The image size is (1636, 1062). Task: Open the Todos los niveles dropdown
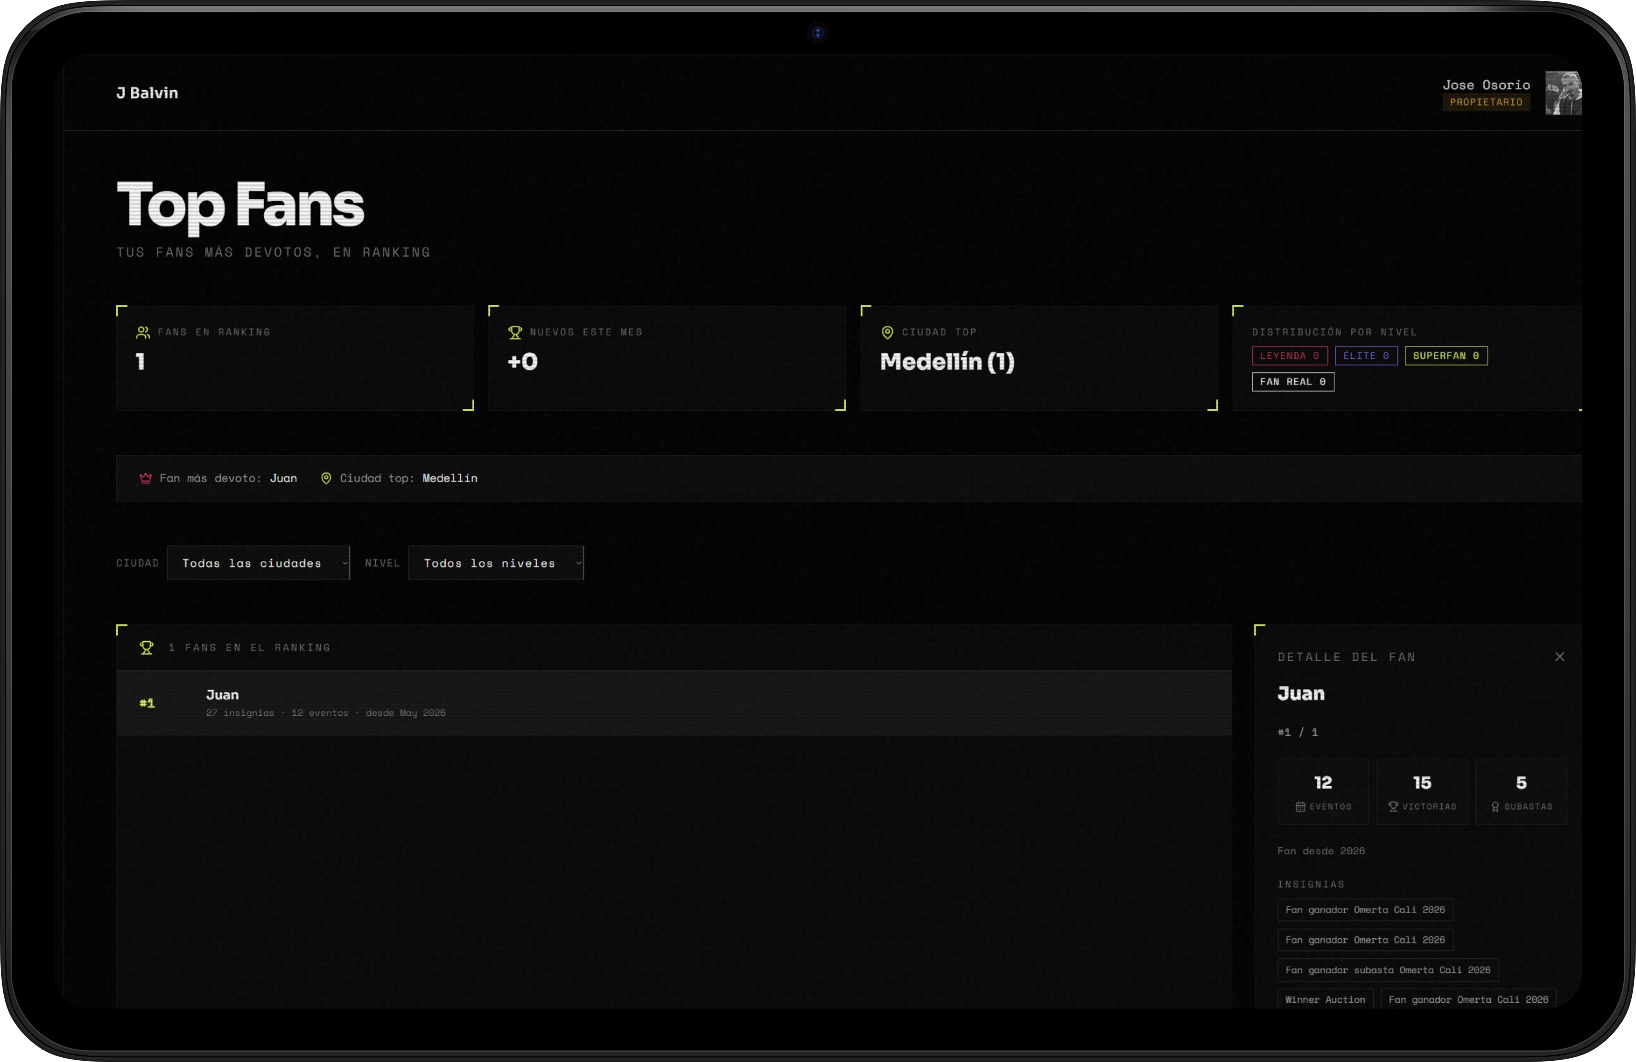click(x=495, y=563)
